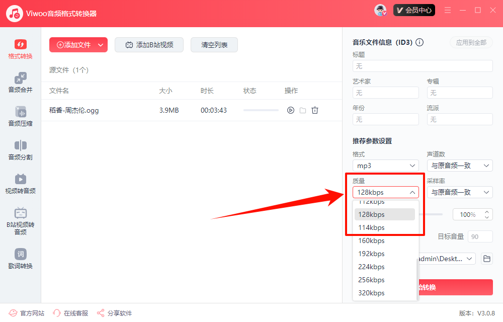Expand the 采样率 dropdown

[459, 192]
